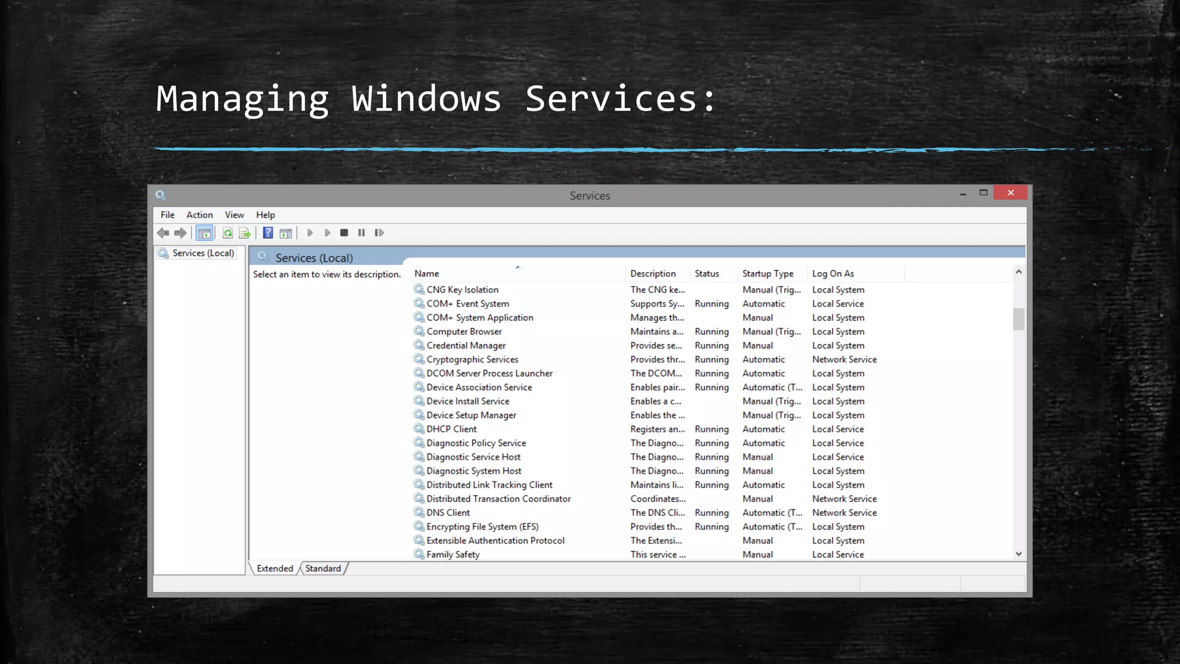Click 'The DNS Cli...' description cell

point(657,512)
